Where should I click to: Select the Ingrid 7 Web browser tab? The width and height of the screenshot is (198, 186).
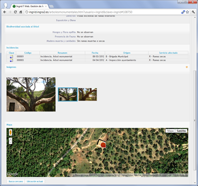(29, 6)
